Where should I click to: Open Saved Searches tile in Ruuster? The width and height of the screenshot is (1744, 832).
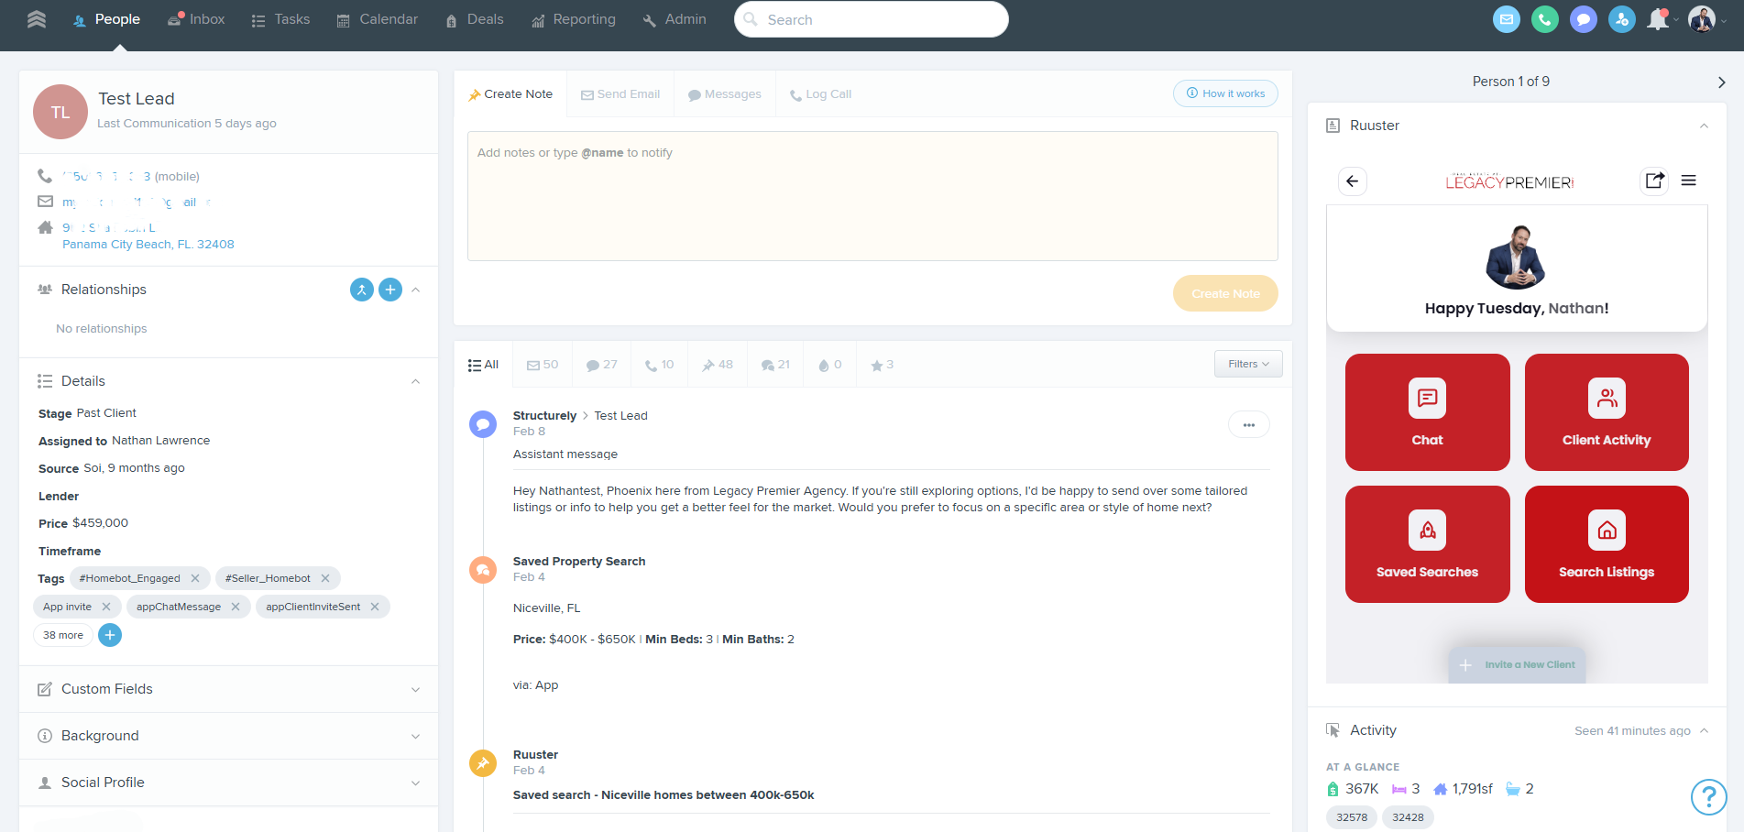tap(1427, 544)
